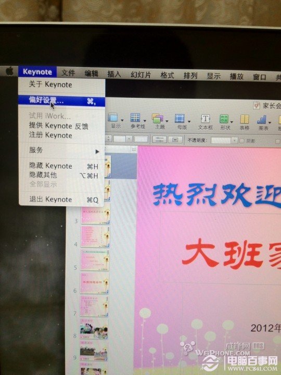Choose 退出 Keynote (Quit)
Image resolution: width=281 pixels, height=375 pixels.
61,199
